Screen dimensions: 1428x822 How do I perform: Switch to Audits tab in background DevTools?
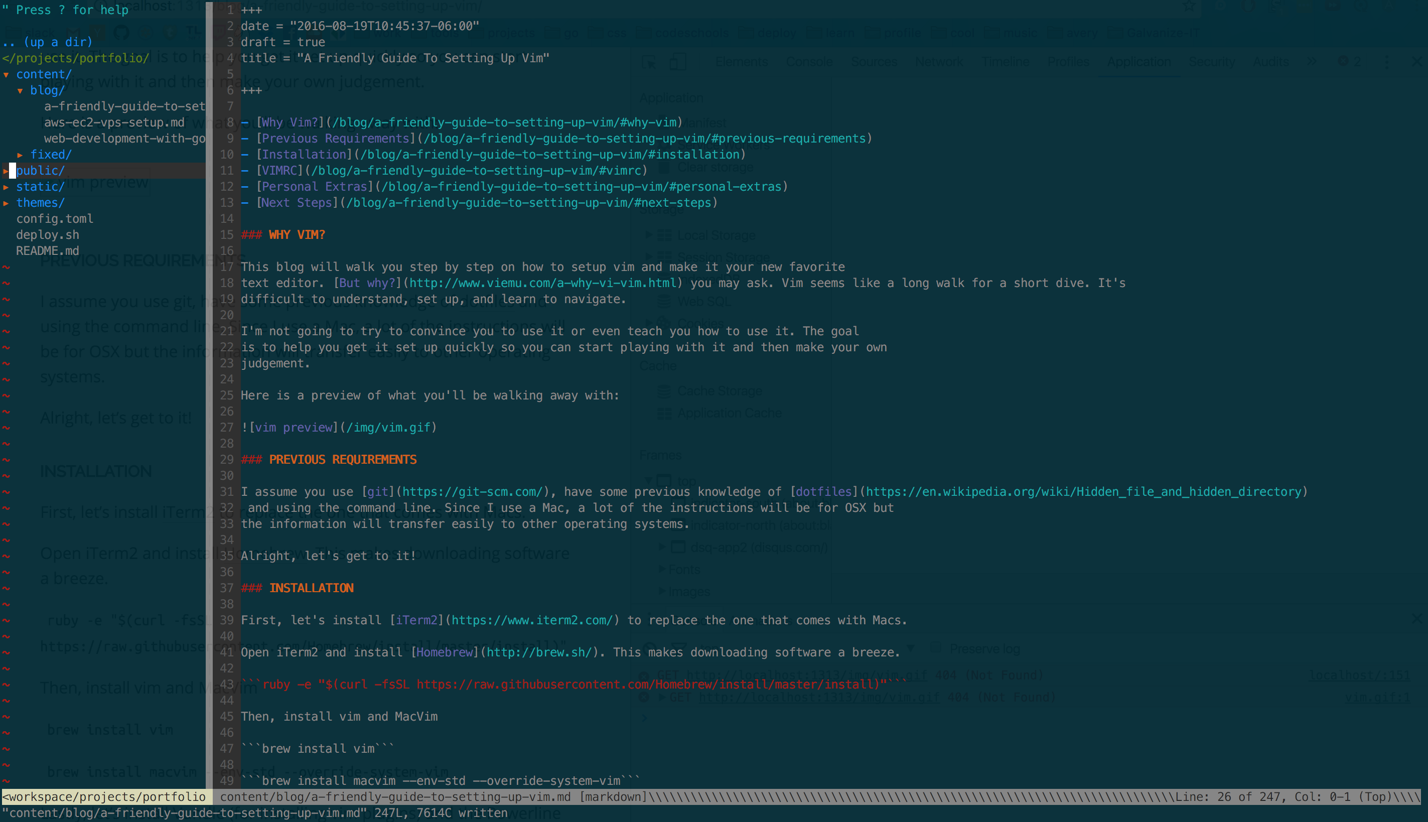click(x=1270, y=62)
